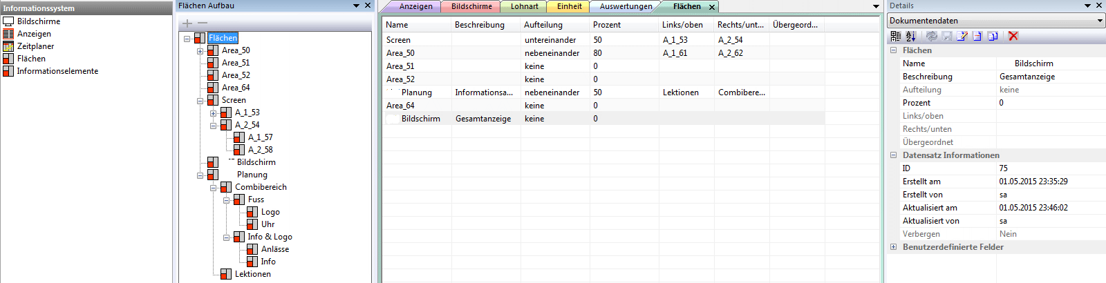The image size is (1106, 283).
Task: Select the Area_50 row in table
Action: tap(400, 53)
